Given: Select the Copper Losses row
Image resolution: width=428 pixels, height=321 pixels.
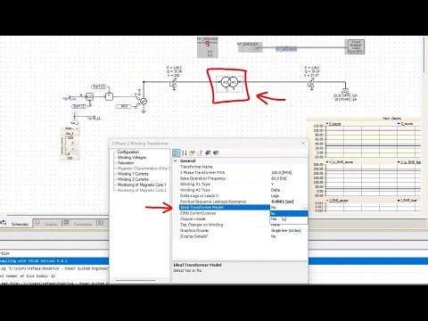Looking at the screenshot, I should point(225,219).
